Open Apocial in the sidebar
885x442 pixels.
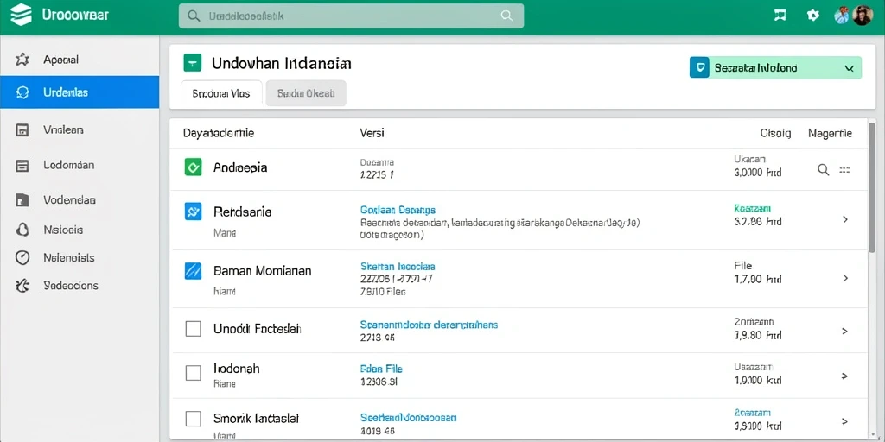(x=80, y=60)
